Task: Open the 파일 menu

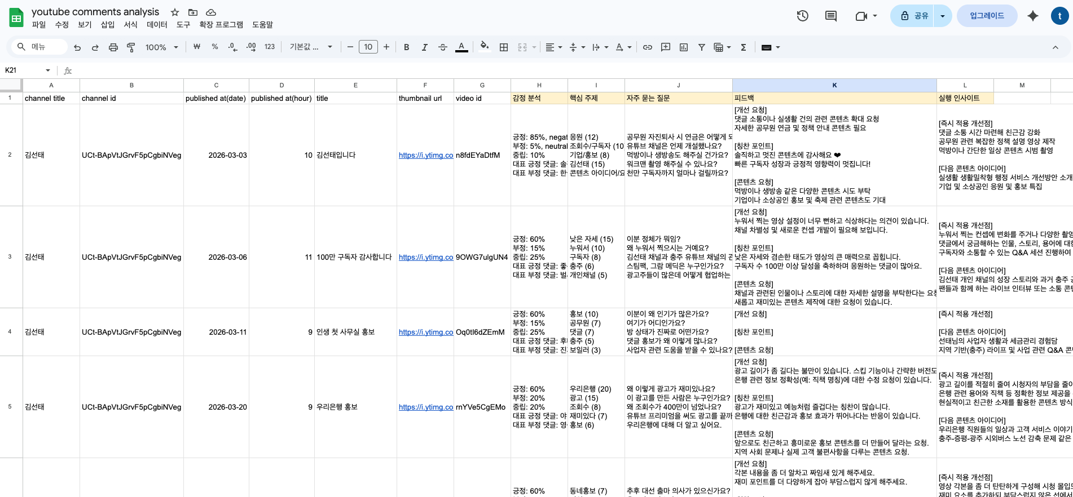Action: coord(39,25)
